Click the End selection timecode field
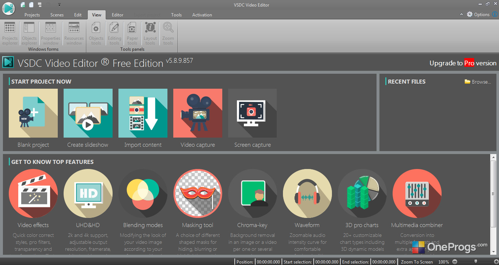The image size is (499, 265). point(384,262)
